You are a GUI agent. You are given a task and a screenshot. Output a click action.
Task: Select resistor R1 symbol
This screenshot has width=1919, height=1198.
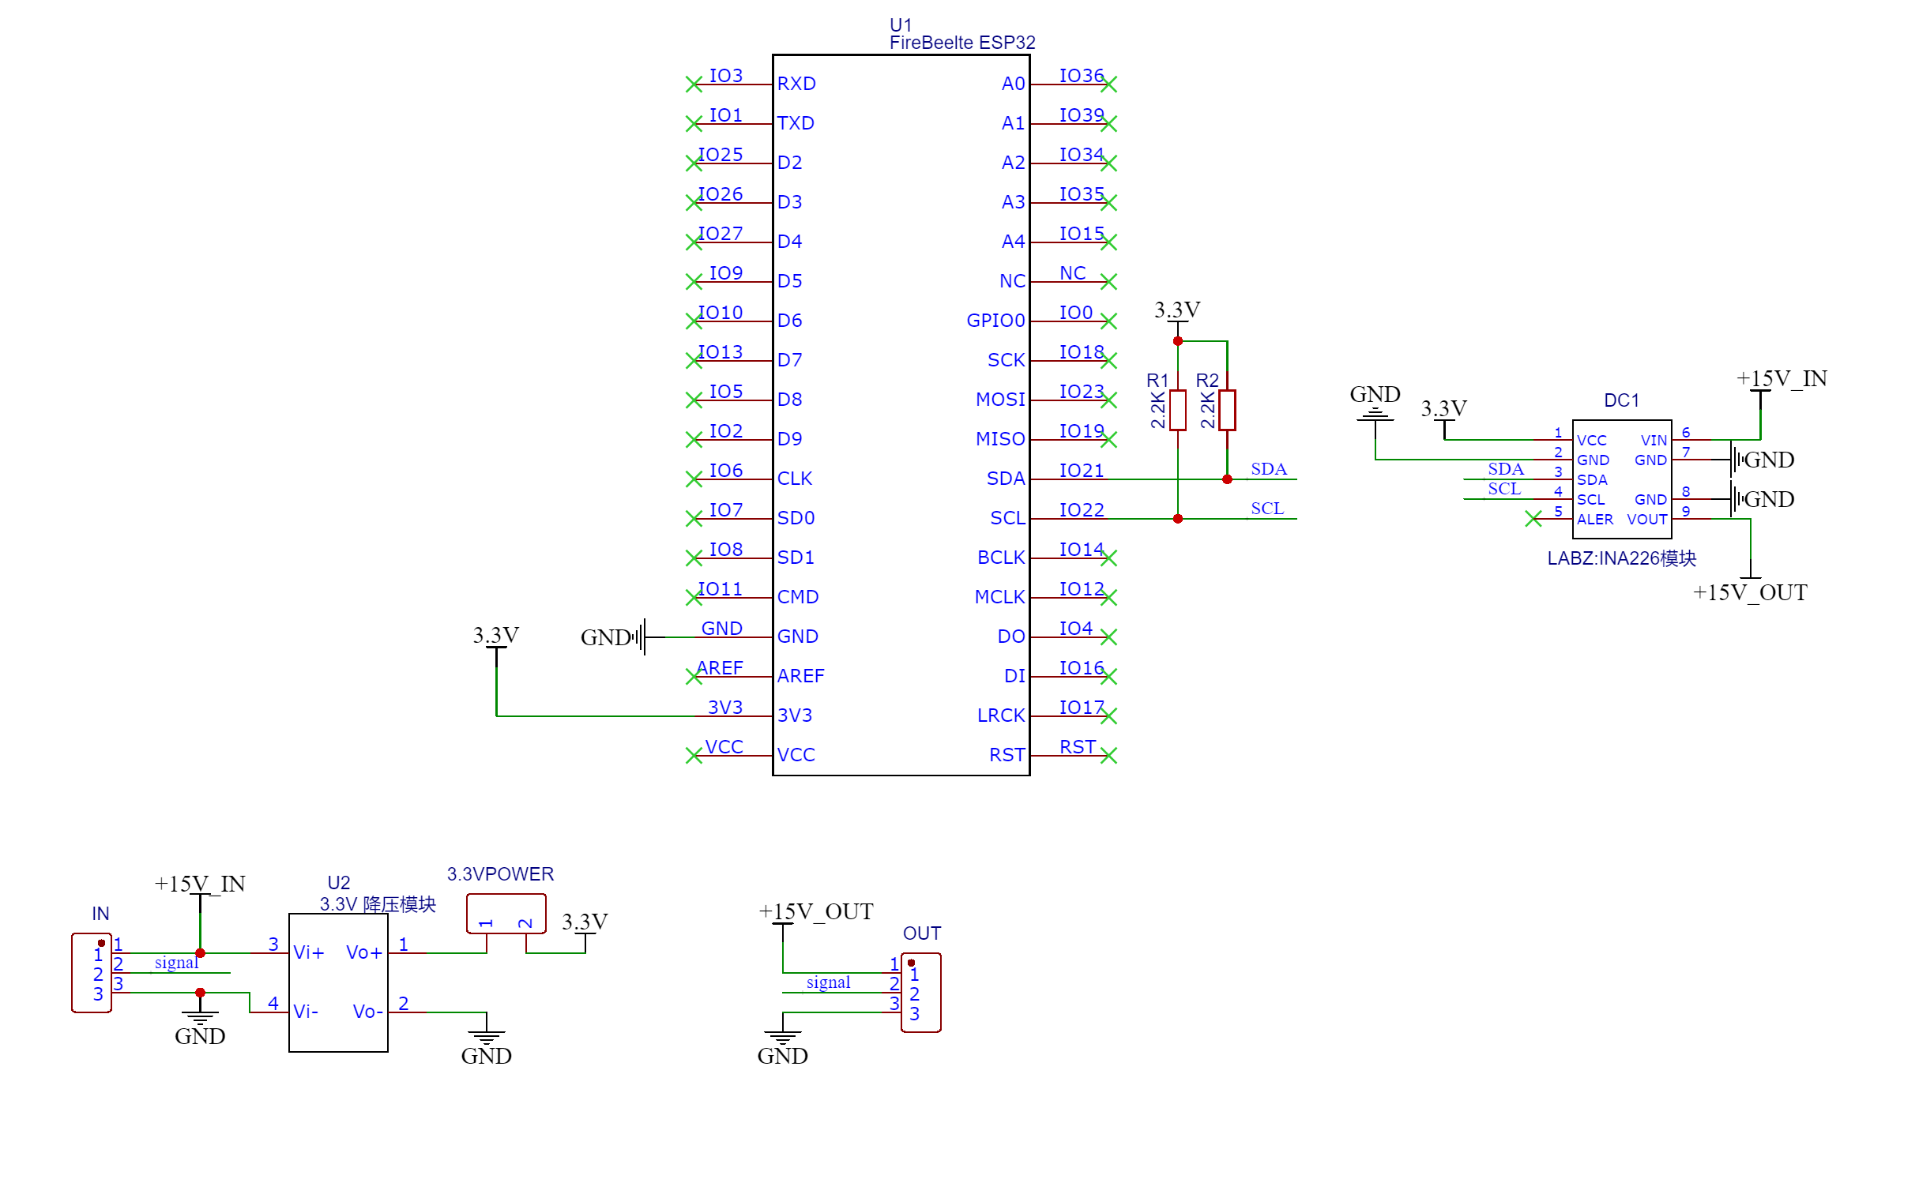pos(1178,410)
